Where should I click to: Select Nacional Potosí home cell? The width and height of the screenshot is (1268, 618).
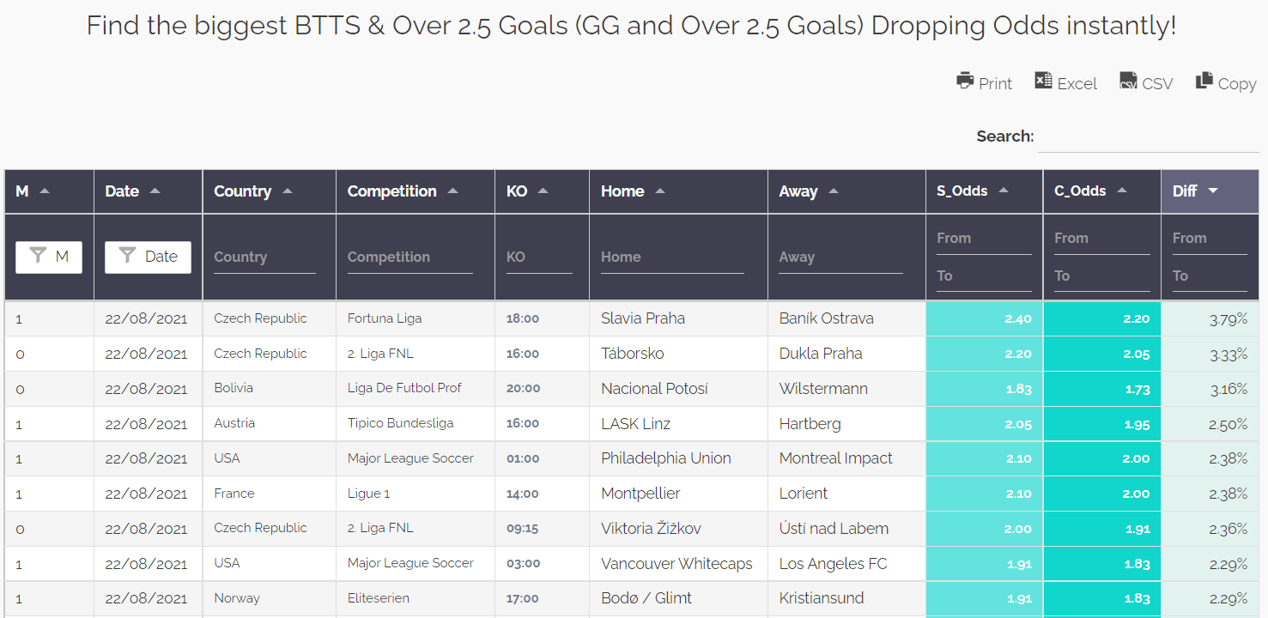pyautogui.click(x=679, y=389)
